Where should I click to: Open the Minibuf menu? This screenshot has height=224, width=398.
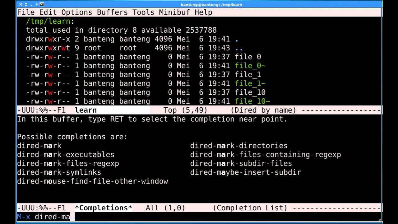pyautogui.click(x=174, y=12)
